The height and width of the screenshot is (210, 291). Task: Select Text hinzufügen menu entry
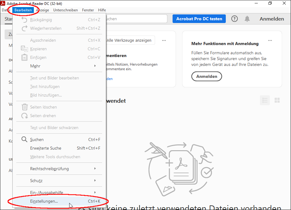(x=59, y=86)
